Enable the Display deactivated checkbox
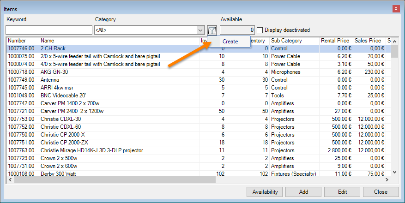 pyautogui.click(x=260, y=30)
